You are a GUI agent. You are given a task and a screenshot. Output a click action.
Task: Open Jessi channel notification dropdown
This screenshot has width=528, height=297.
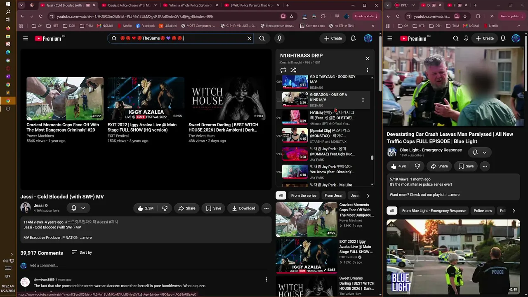click(78, 208)
